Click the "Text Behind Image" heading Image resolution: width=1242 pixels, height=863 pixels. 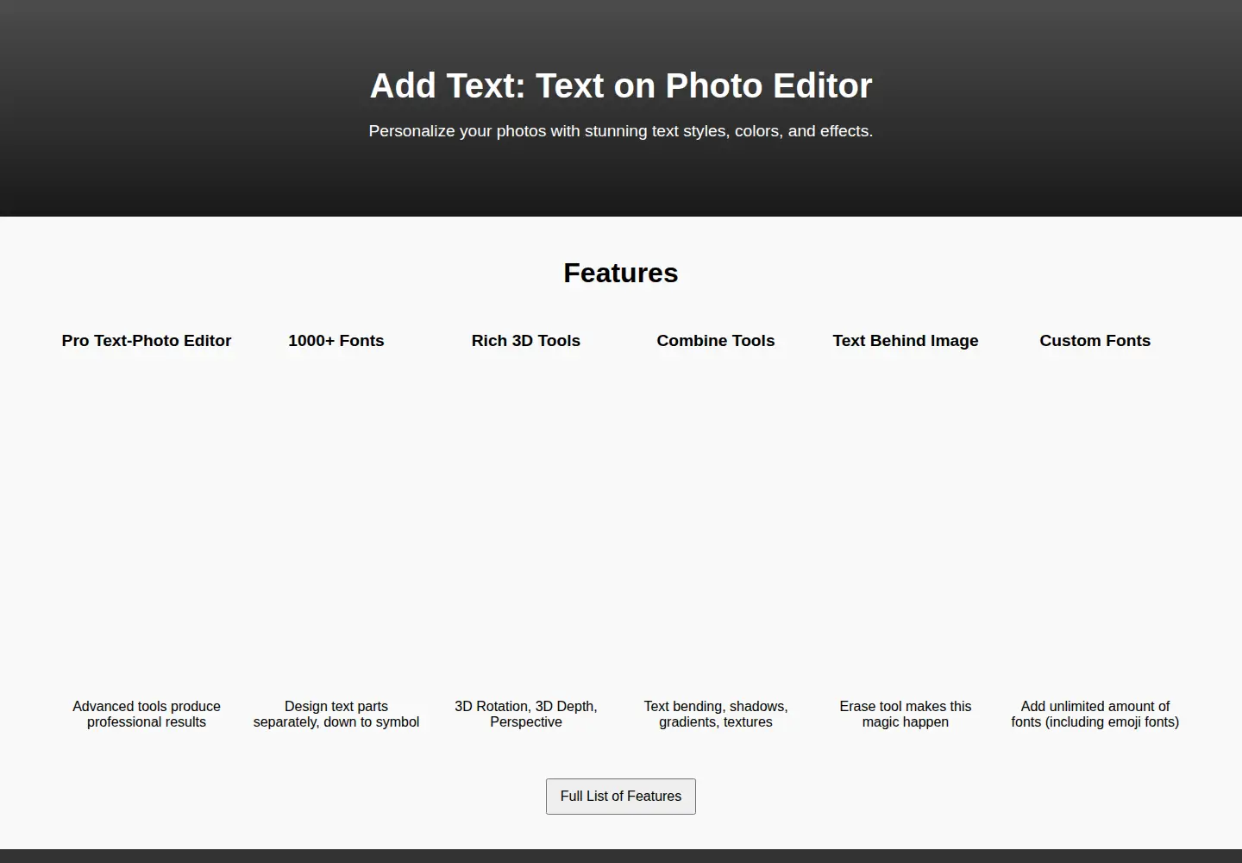pyautogui.click(x=906, y=341)
